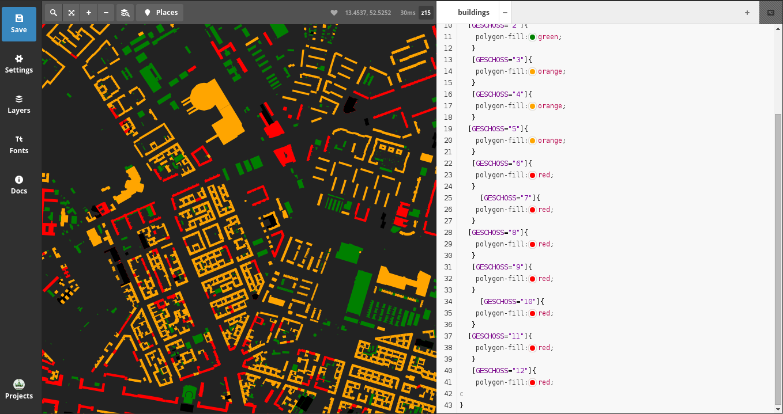Zoom out with the minus button

[106, 13]
